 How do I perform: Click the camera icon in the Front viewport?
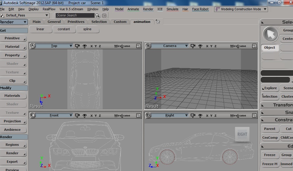point(77,116)
